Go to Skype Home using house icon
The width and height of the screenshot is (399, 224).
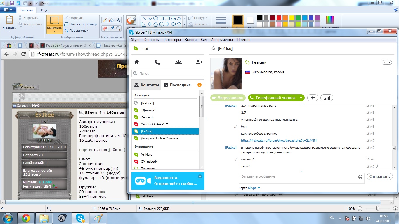(x=136, y=62)
